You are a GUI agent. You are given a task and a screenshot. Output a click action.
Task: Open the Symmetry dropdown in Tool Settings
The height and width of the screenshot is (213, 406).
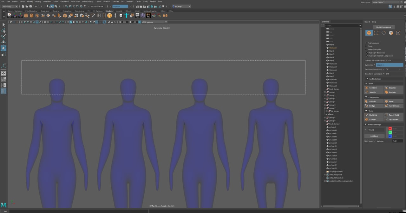pyautogui.click(x=374, y=65)
